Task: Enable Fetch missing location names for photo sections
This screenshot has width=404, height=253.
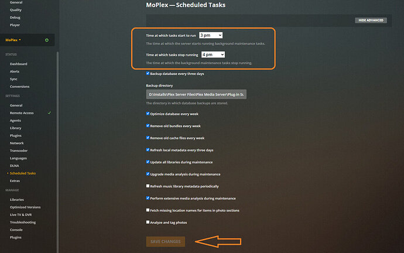Action: pyautogui.click(x=148, y=210)
